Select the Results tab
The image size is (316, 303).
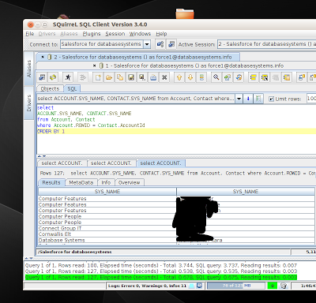pos(51,182)
